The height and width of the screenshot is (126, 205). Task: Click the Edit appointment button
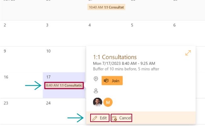[100, 118]
